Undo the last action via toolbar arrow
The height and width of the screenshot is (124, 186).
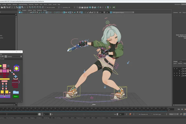point(7,7)
